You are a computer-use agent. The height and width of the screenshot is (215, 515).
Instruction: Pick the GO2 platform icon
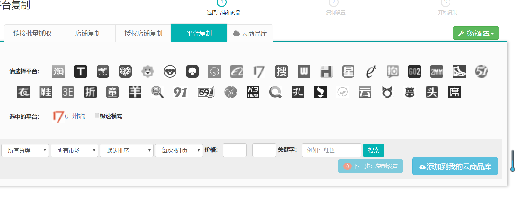coord(415,71)
